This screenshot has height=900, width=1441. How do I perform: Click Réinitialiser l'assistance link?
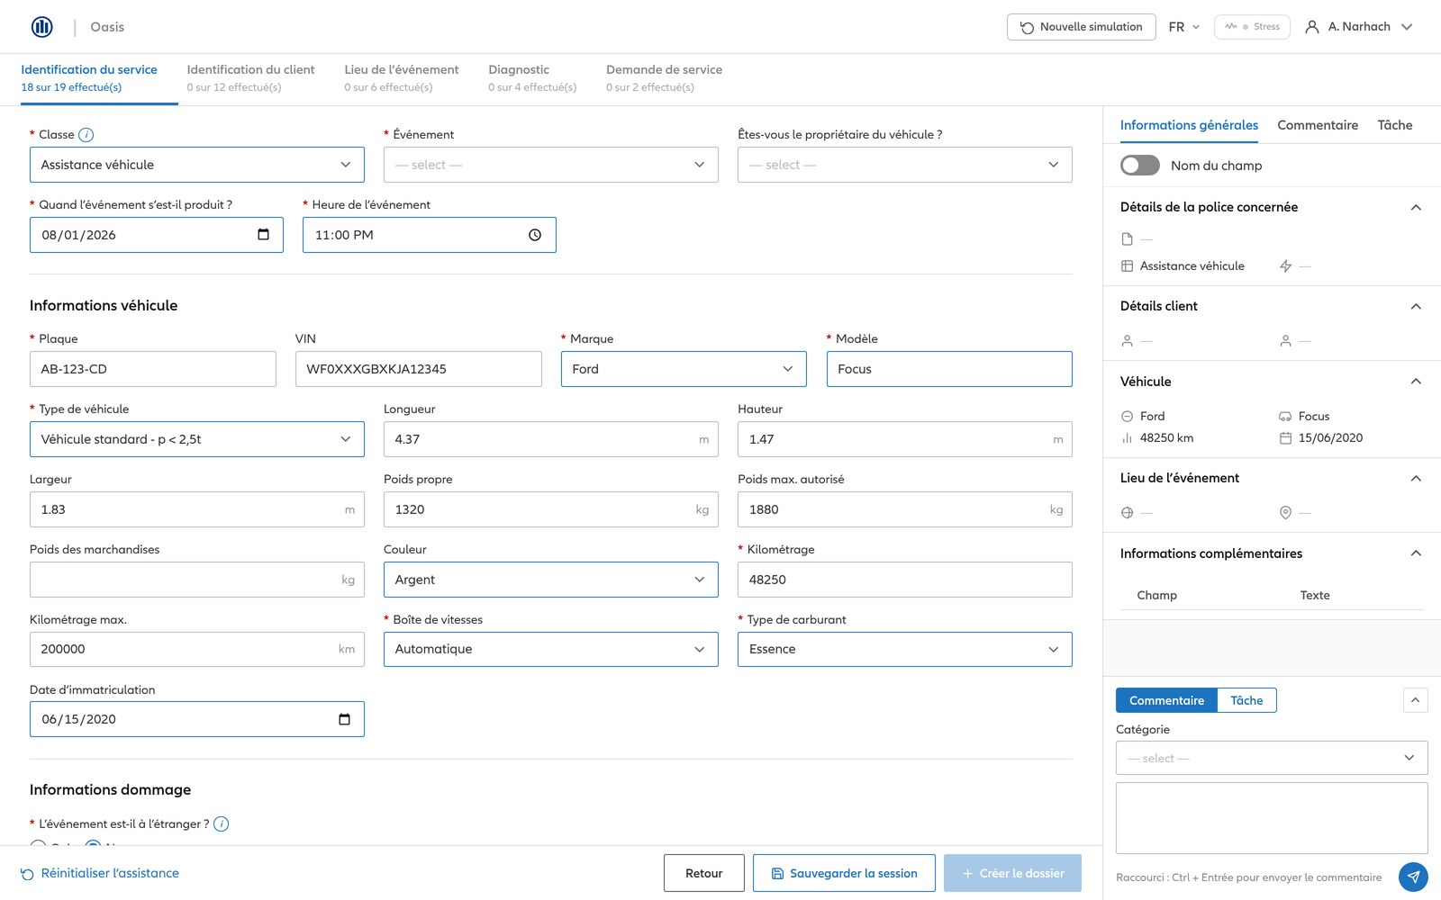[100, 873]
